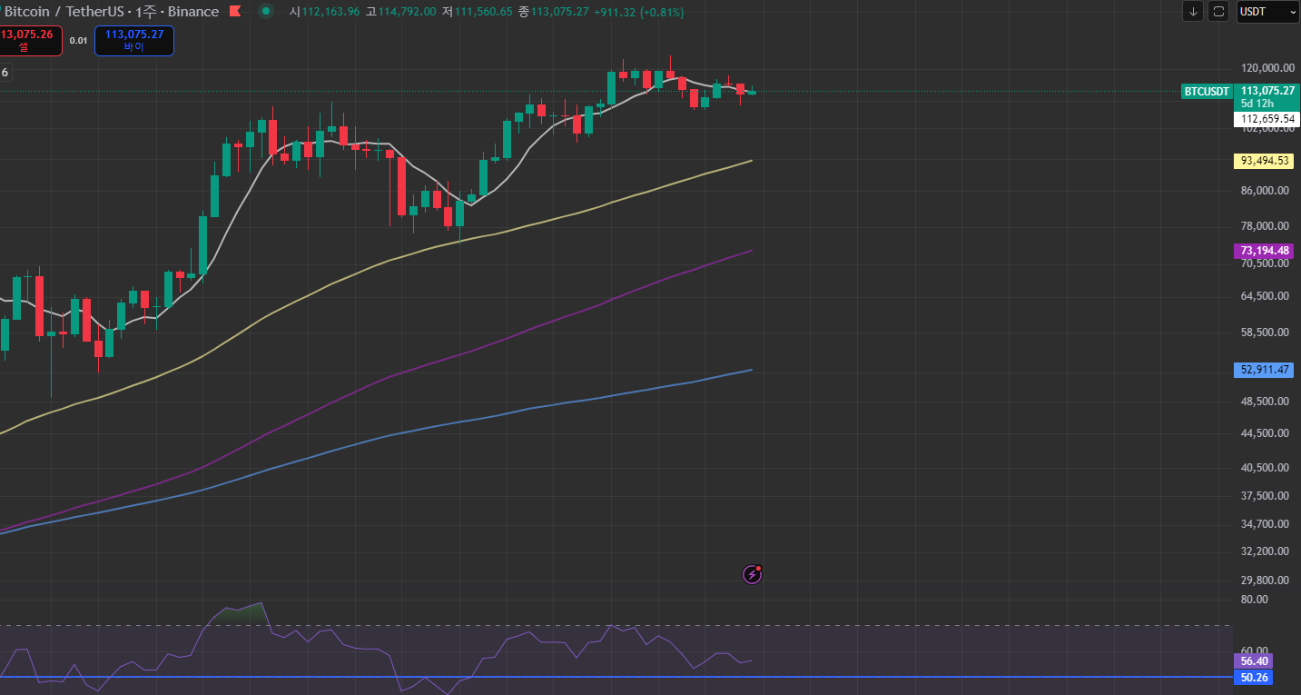Click the high price value 114,792.00
The width and height of the screenshot is (1301, 695).
407,12
